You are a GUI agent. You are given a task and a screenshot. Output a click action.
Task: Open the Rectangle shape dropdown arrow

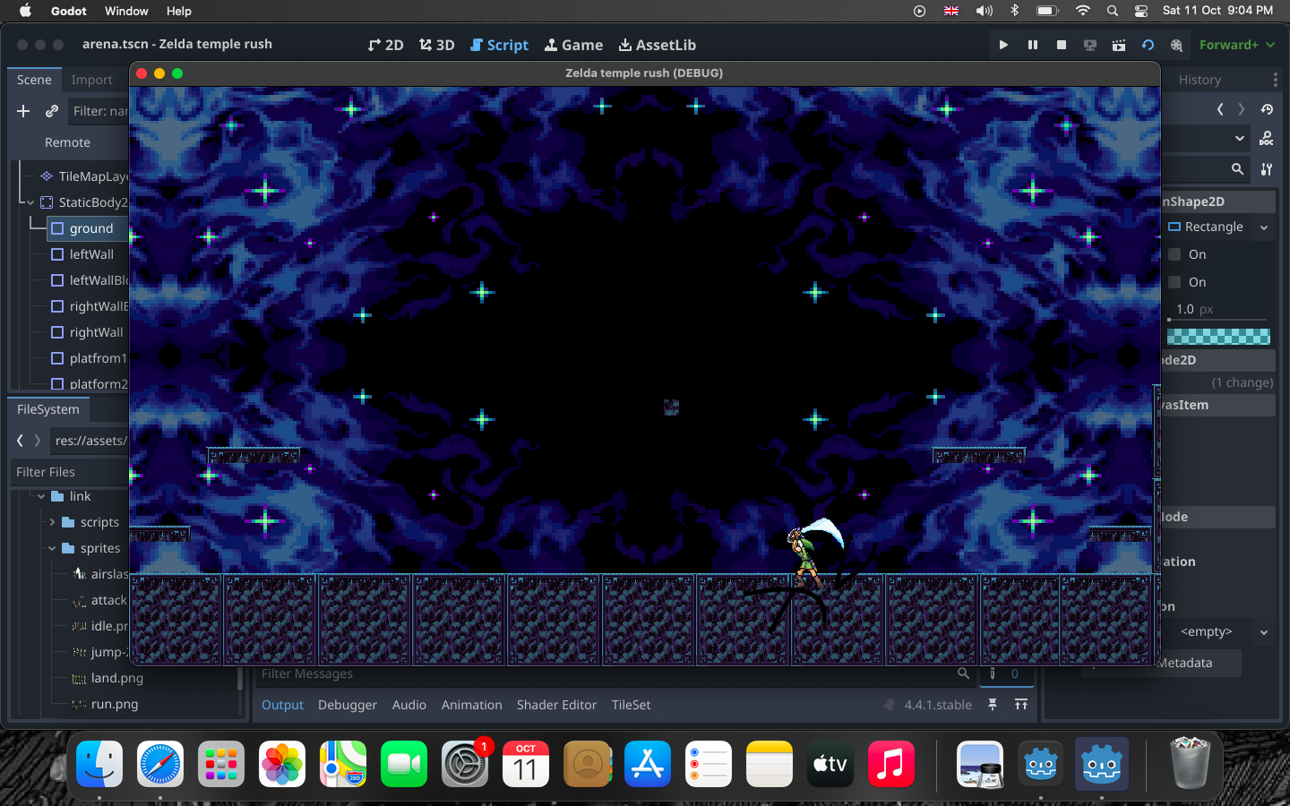pos(1264,227)
